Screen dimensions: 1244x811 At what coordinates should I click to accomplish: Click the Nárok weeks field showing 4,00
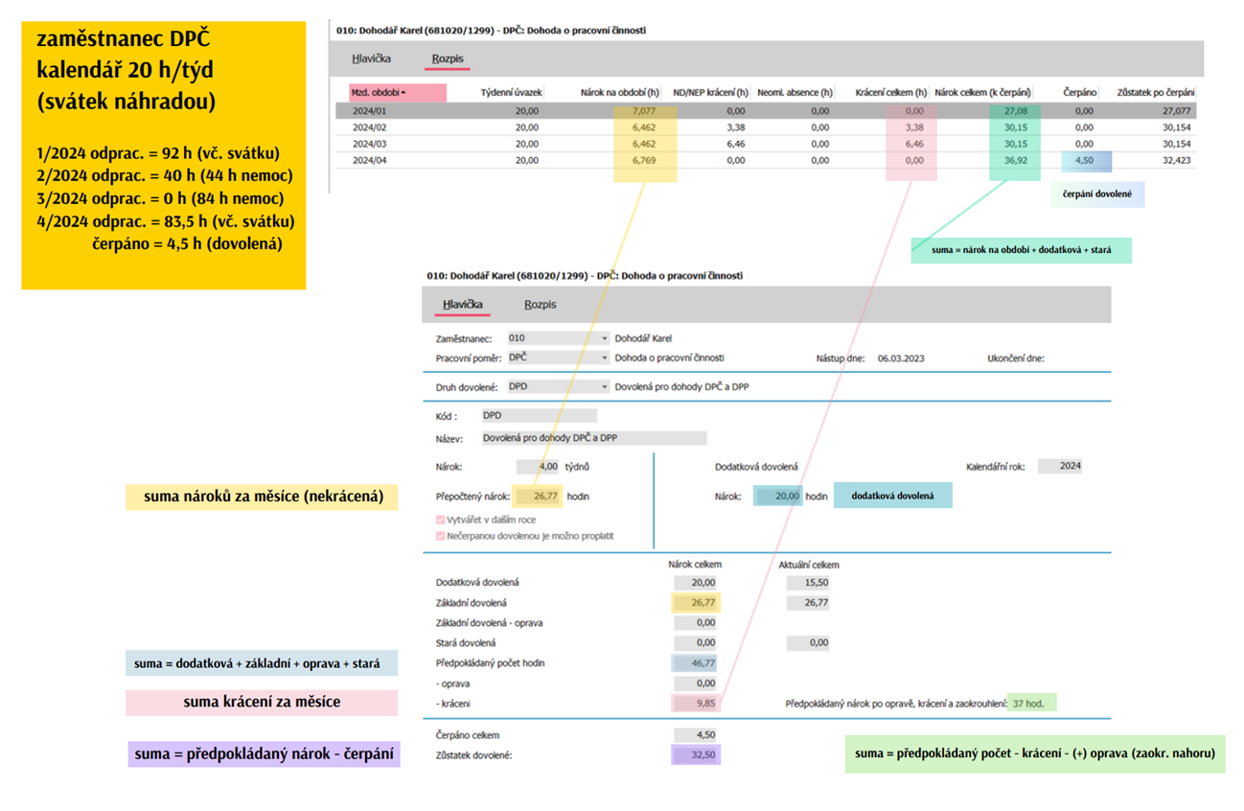538,467
